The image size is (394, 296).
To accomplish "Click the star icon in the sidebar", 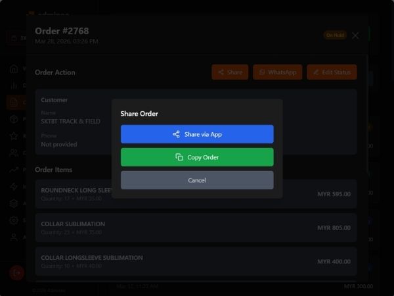I will (14, 136).
